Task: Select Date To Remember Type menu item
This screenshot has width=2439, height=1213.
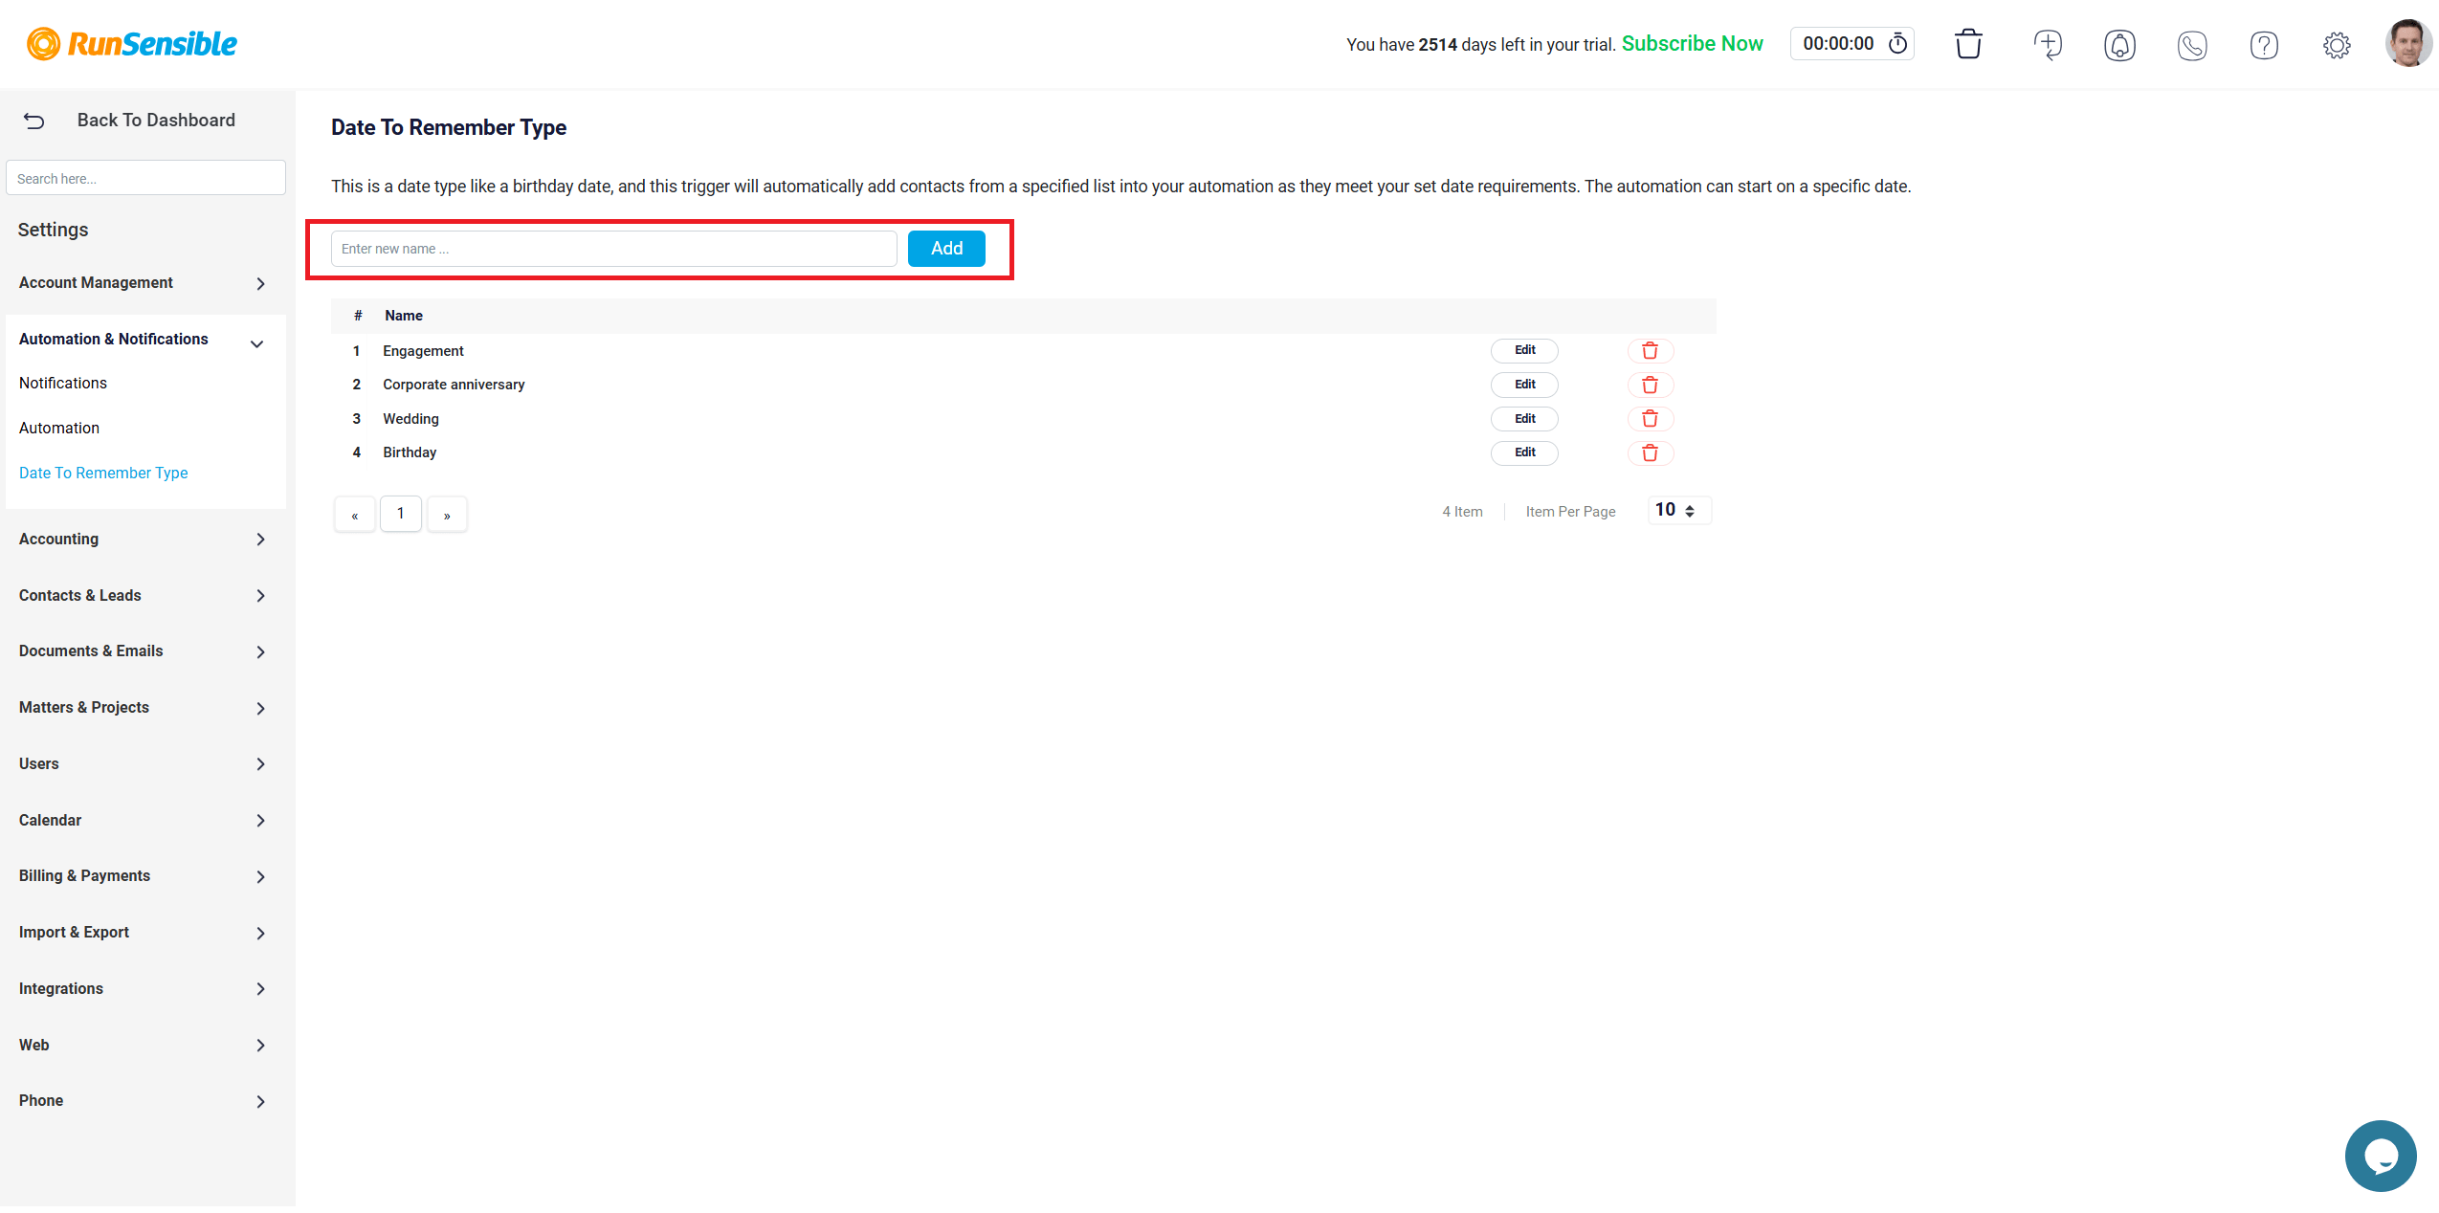Action: pyautogui.click(x=103, y=473)
